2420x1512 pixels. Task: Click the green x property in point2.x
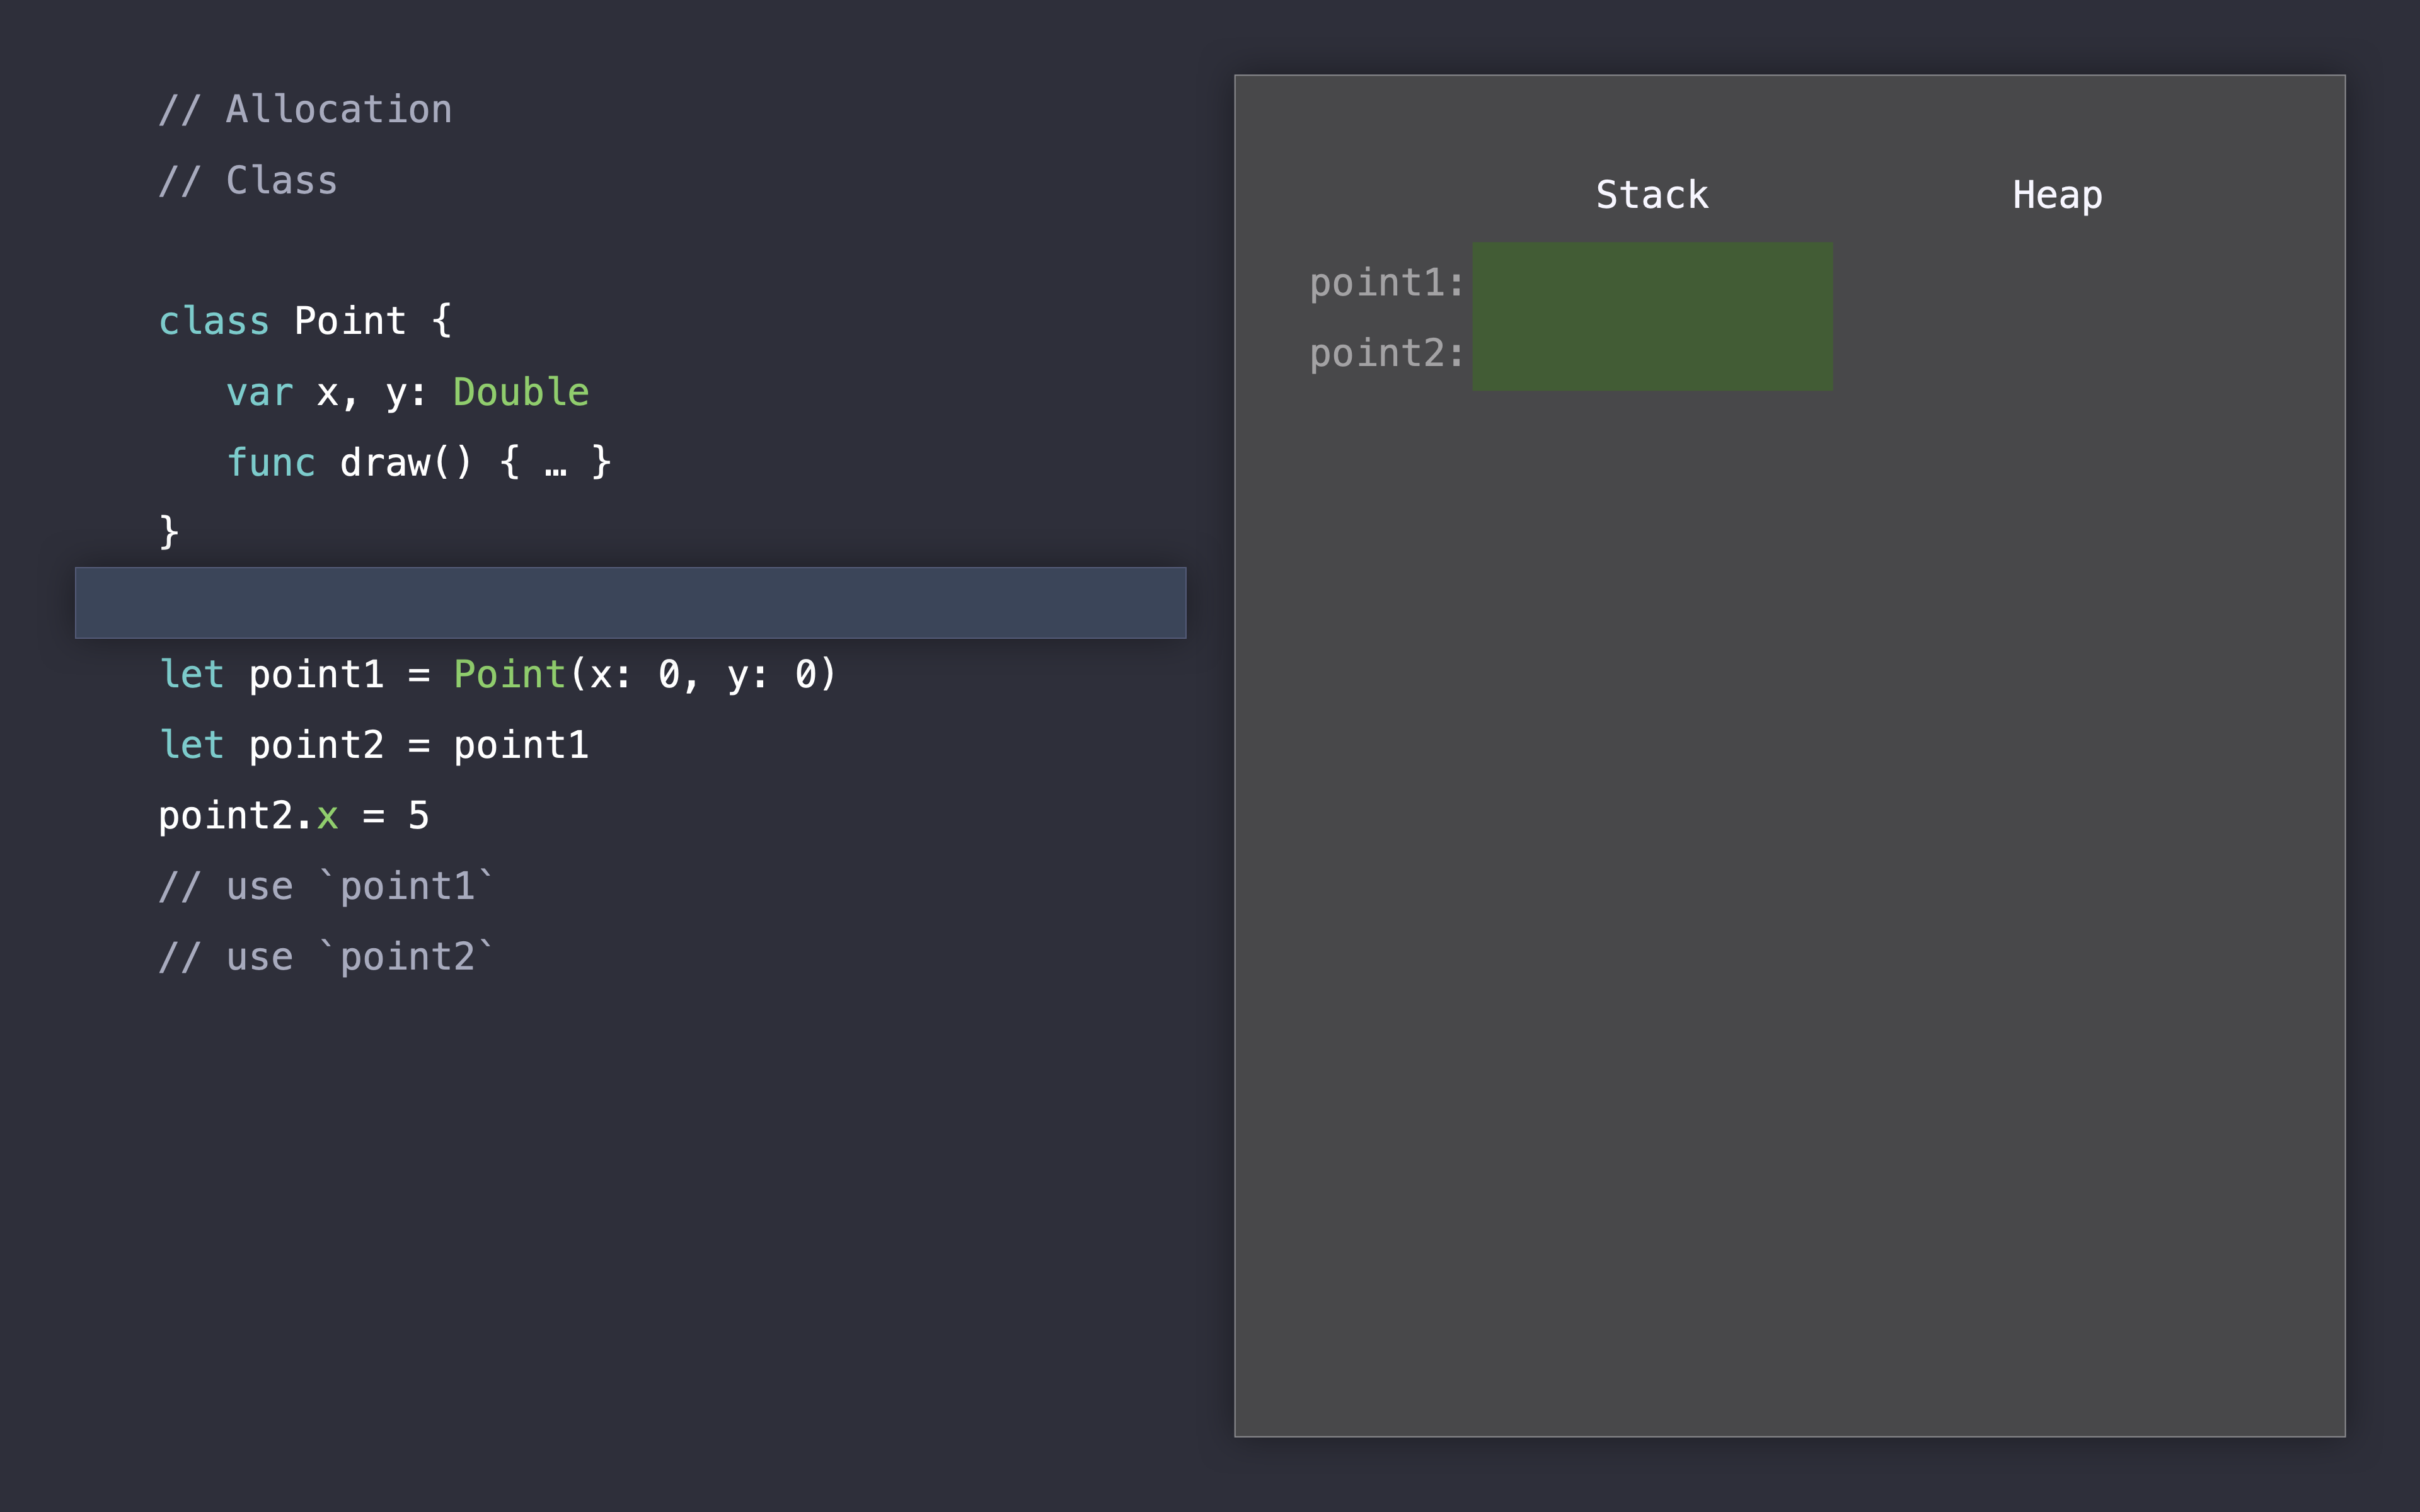click(328, 817)
